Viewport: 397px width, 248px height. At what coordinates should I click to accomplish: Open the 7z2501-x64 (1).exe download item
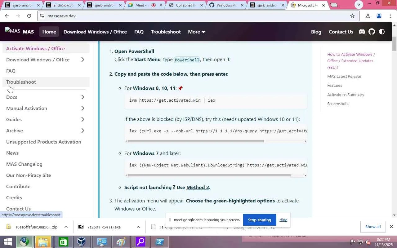104,227
